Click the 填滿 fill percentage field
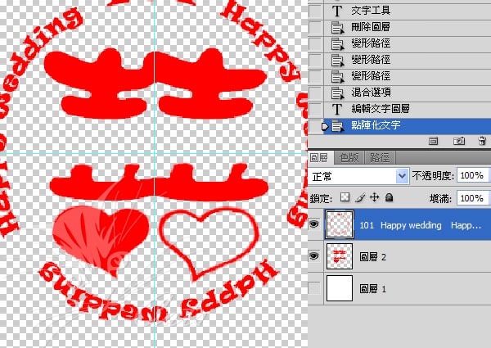This screenshot has width=491, height=348. click(x=471, y=198)
